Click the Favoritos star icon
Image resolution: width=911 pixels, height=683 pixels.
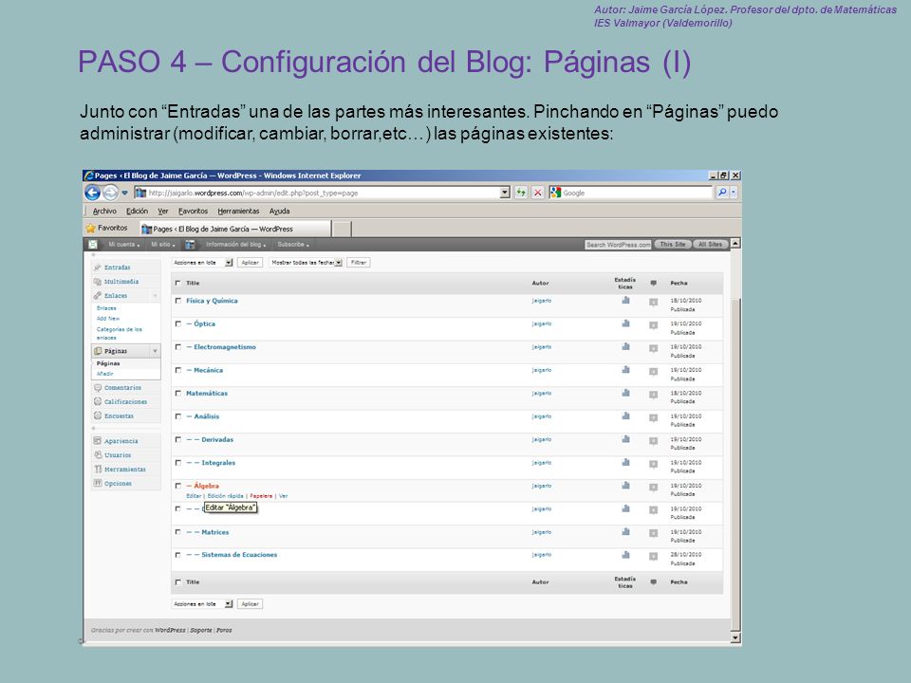(91, 229)
